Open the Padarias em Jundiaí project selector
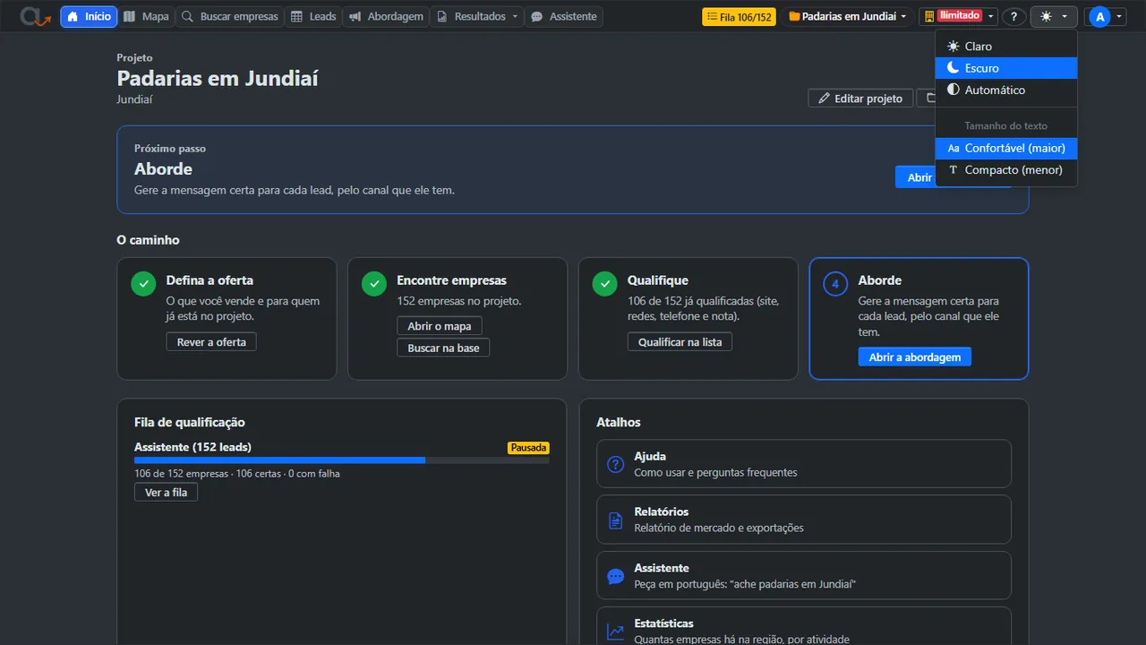 (x=847, y=16)
